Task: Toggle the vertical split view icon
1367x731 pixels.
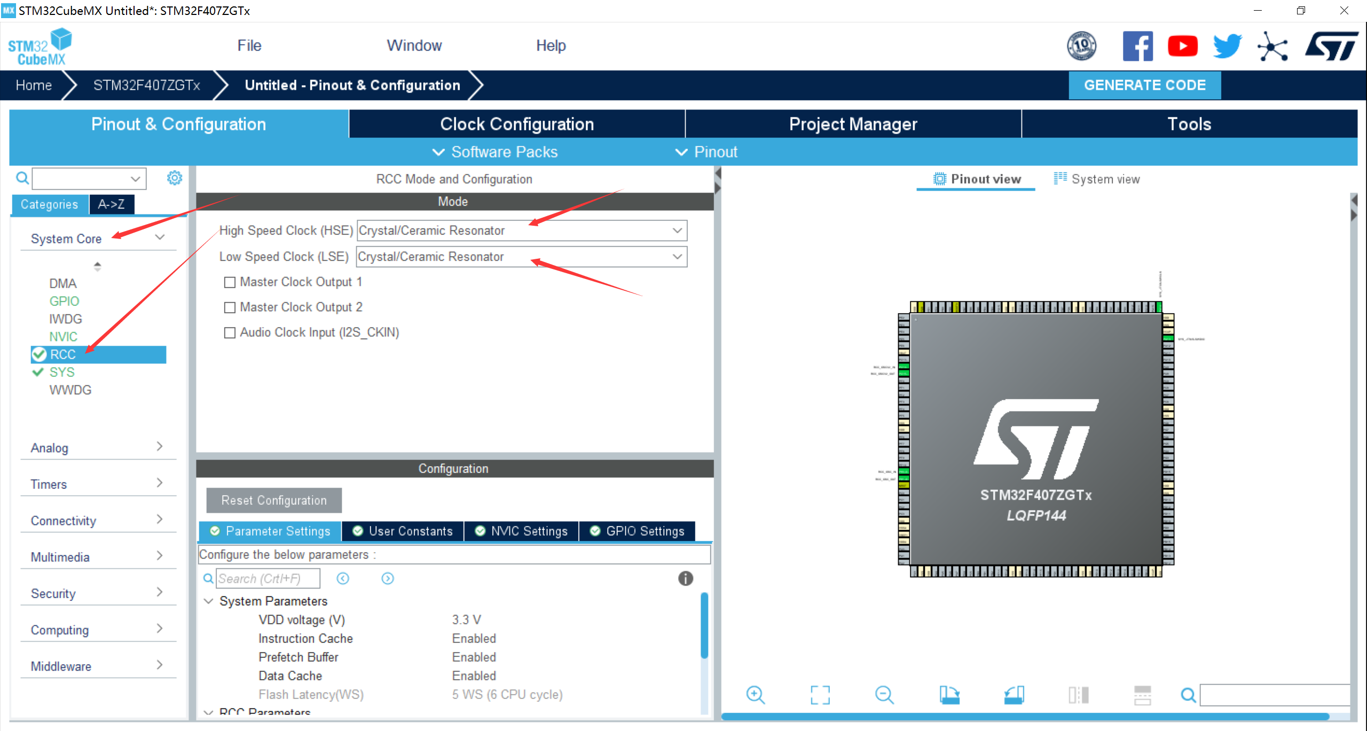Action: point(1142,695)
